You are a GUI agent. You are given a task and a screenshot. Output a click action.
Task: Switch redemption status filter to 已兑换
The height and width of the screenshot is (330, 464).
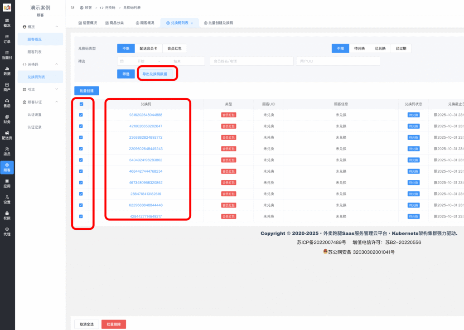click(380, 48)
